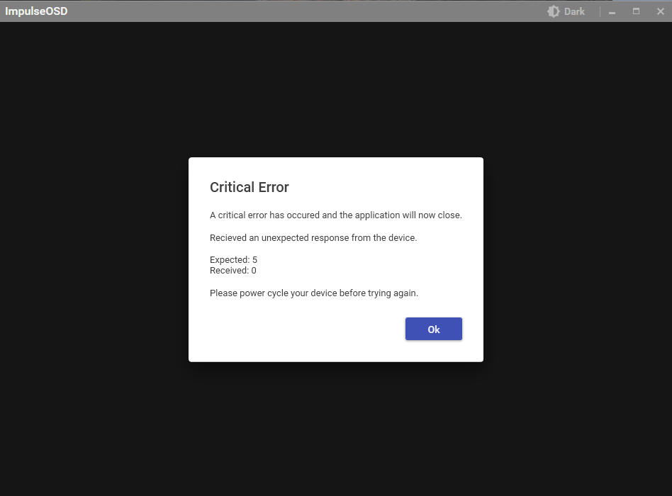Click the power cycle instruction text
Screen dimensions: 672x496
click(313, 293)
